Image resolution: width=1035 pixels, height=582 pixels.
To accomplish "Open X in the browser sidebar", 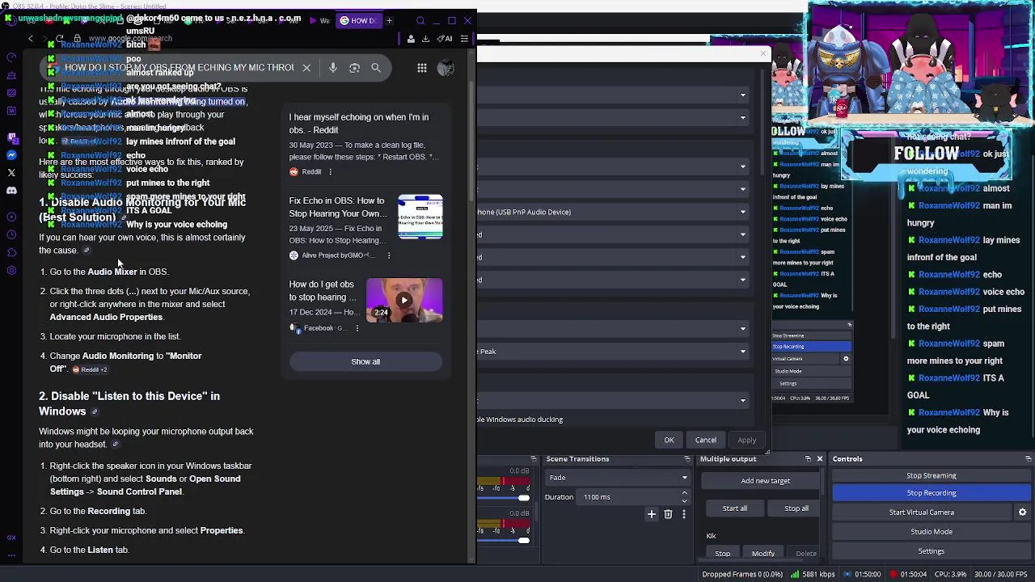I will (x=11, y=173).
